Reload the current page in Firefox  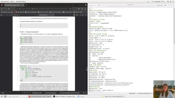(x=9, y=9)
